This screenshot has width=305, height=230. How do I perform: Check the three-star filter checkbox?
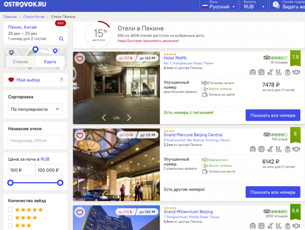[10, 225]
